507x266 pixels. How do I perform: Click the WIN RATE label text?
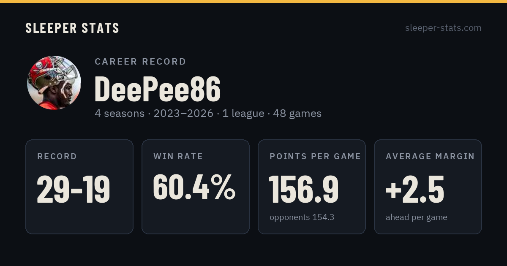[x=178, y=156]
